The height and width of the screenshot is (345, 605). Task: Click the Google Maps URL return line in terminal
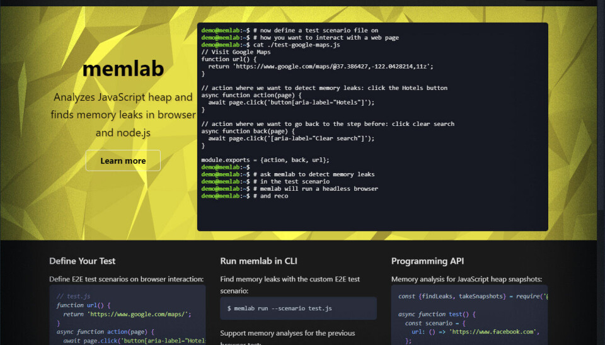(x=321, y=66)
